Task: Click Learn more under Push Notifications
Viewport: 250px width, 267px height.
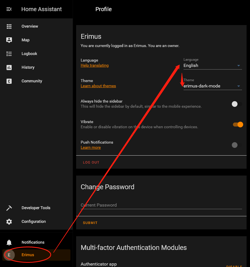Action: click(91, 148)
